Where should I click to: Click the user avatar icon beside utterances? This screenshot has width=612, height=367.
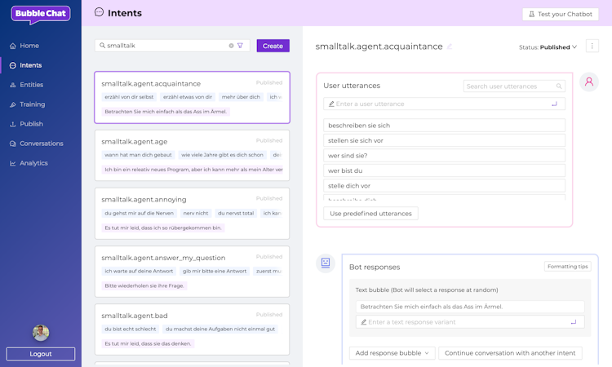click(589, 82)
